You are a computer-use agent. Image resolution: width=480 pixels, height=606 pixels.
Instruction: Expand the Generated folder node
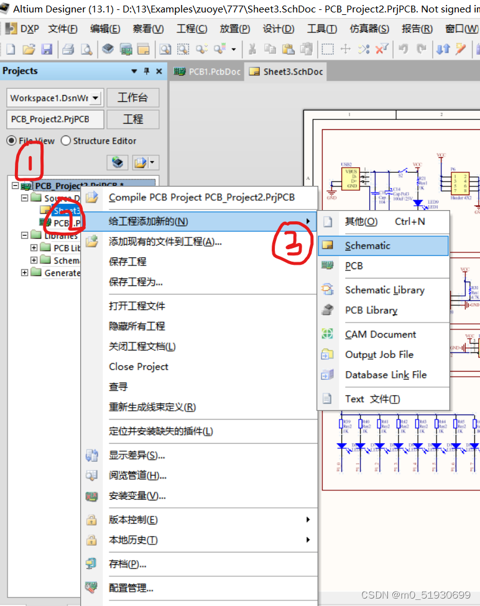[x=24, y=272]
